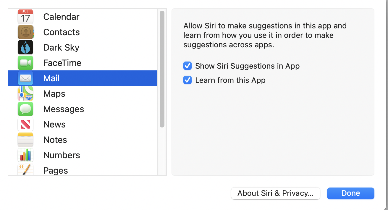Choose the Pages pen icon
The width and height of the screenshot is (388, 210).
[25, 169]
